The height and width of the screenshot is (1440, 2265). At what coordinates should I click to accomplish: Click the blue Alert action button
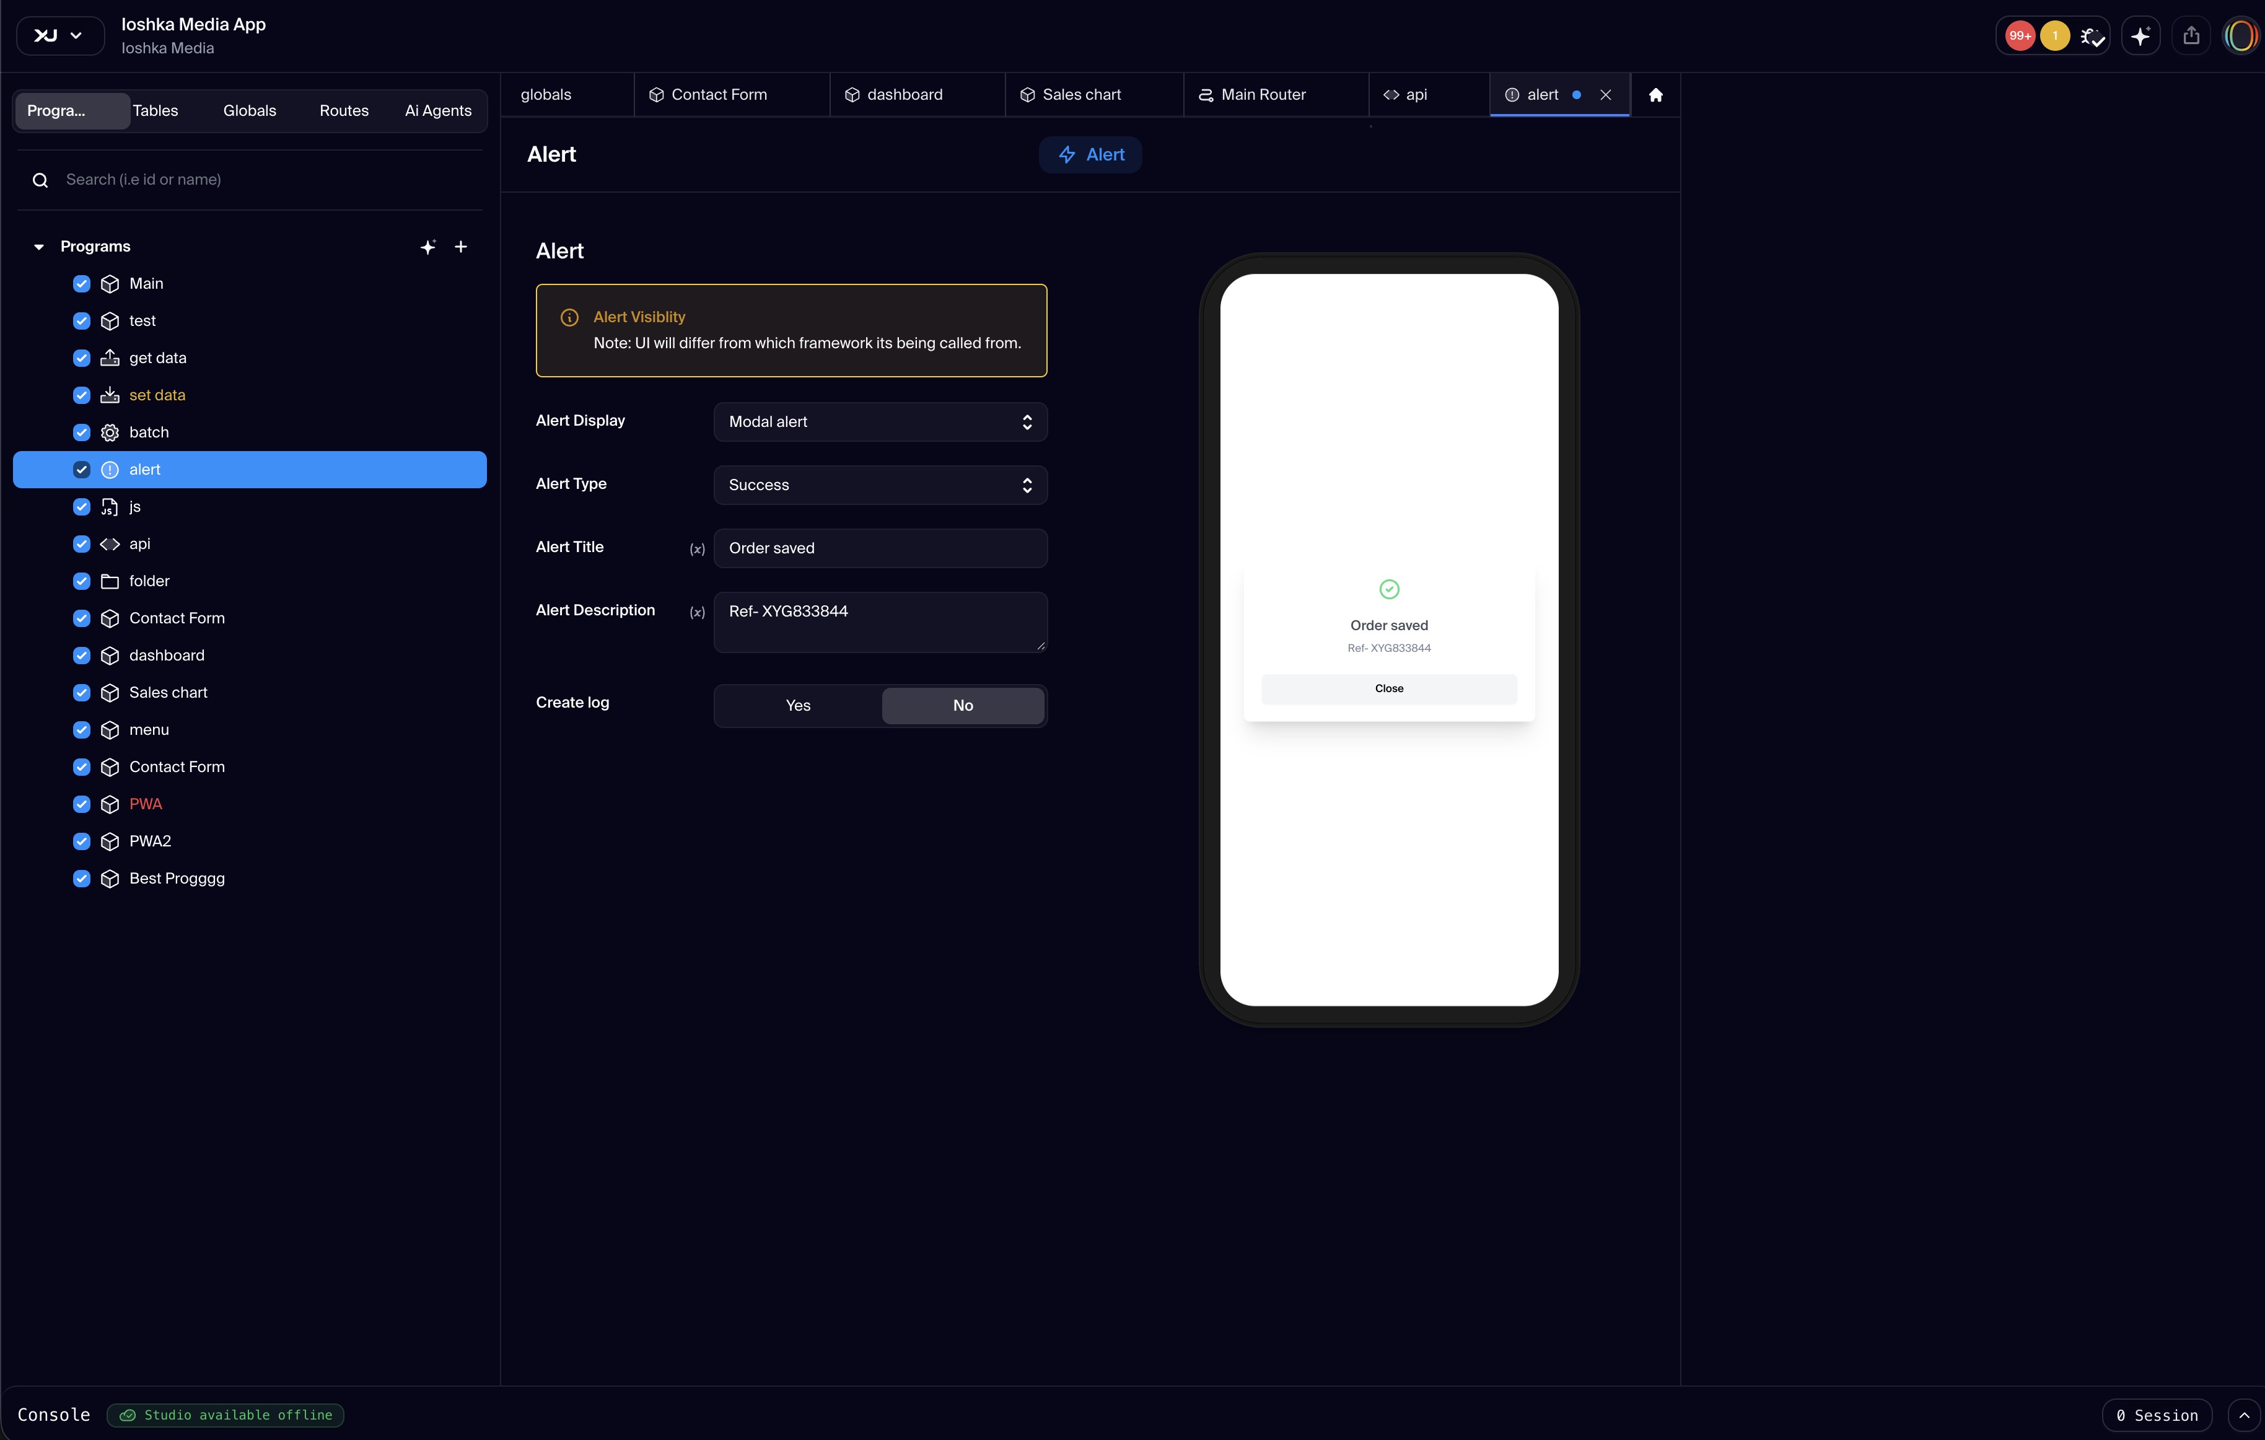pos(1090,155)
